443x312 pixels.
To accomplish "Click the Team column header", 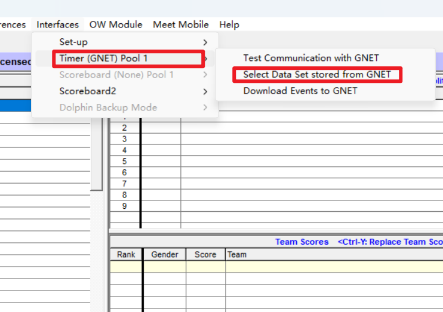I will [237, 255].
